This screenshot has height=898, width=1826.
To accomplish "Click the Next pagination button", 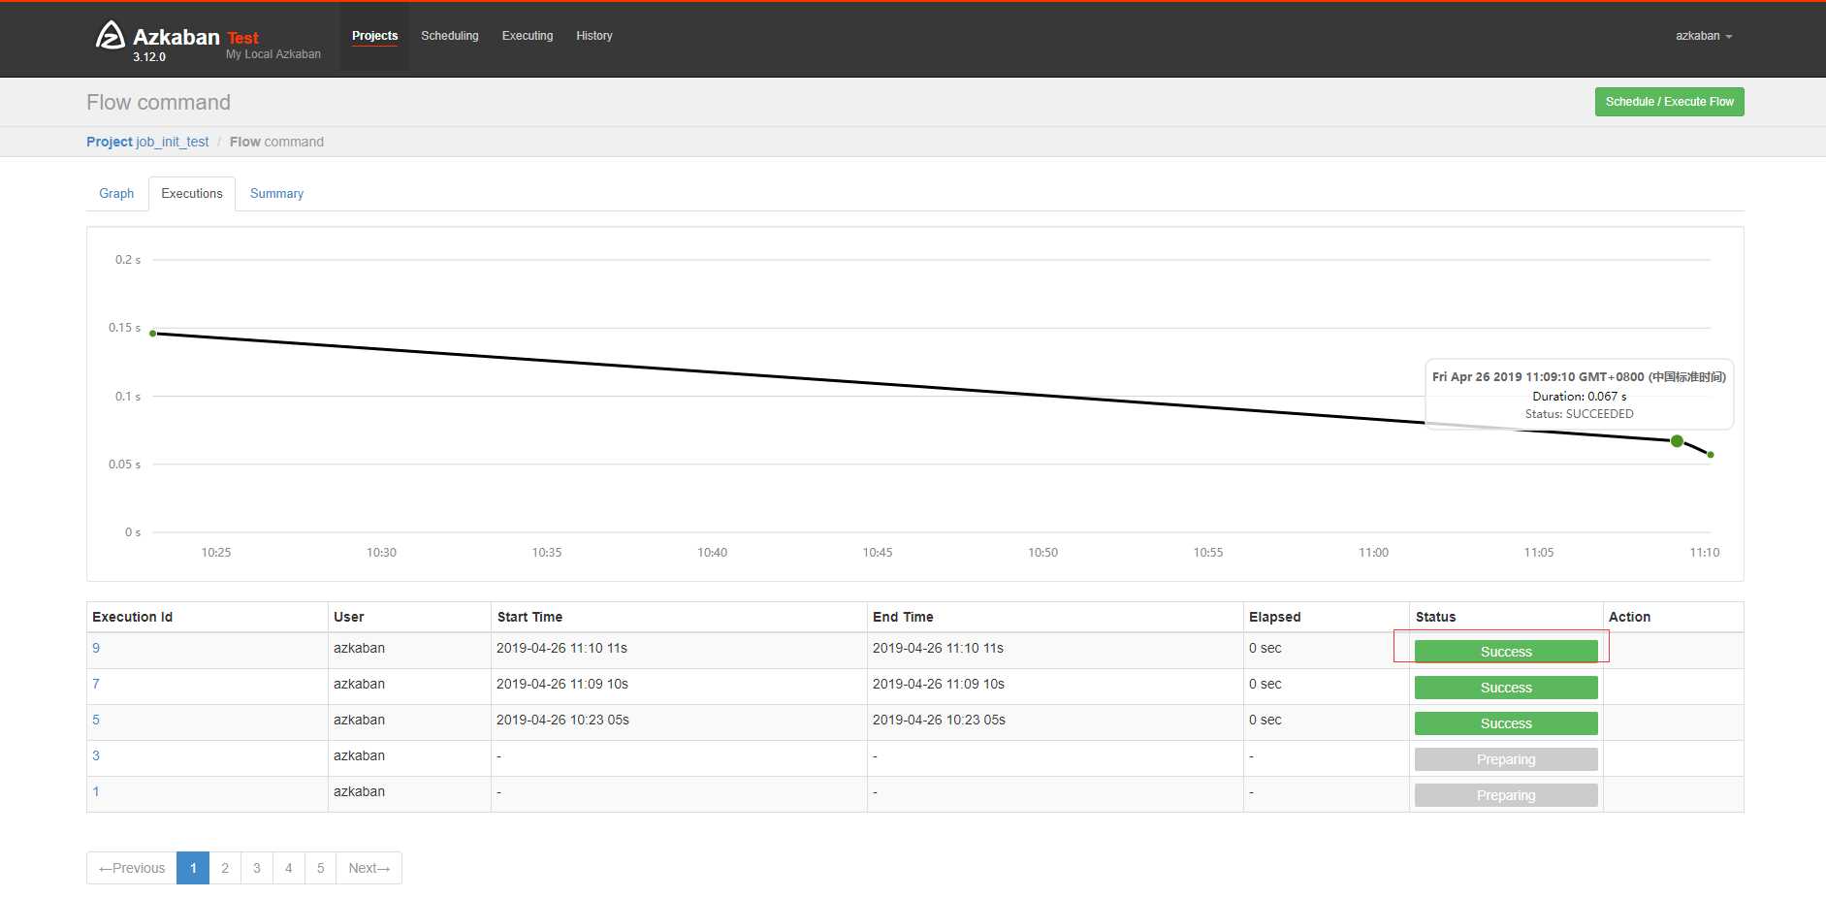I will pyautogui.click(x=368, y=868).
